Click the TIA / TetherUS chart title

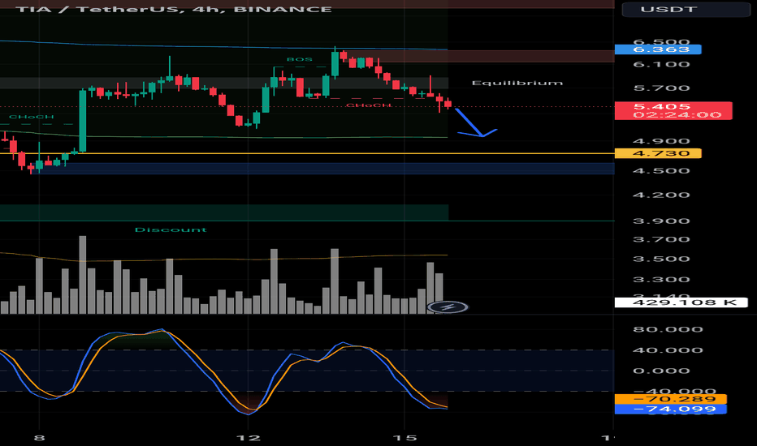(x=175, y=9)
